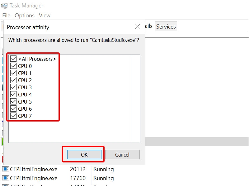Close the Processor affinity dialog

[137, 27]
